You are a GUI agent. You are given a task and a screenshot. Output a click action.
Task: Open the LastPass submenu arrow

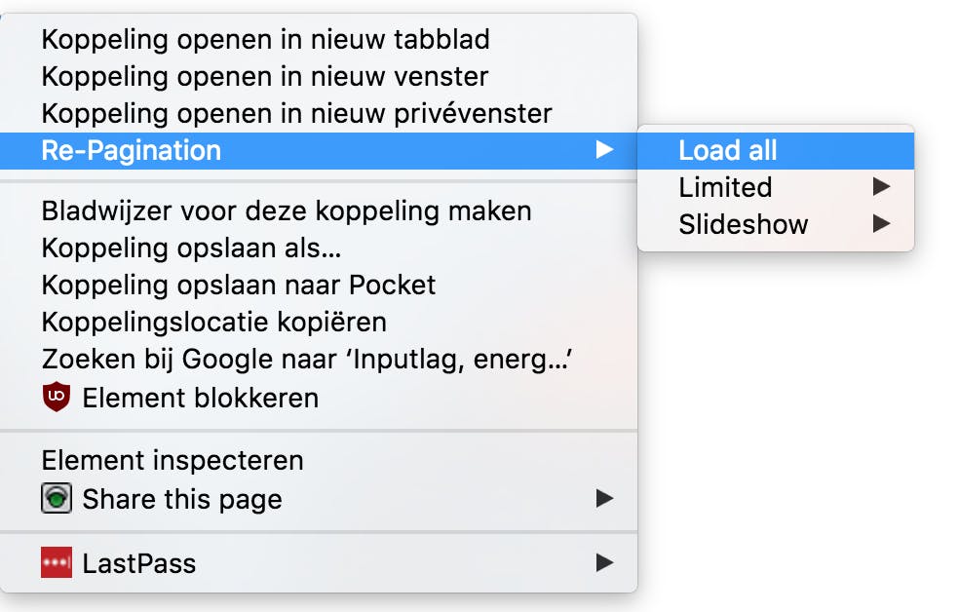[604, 563]
